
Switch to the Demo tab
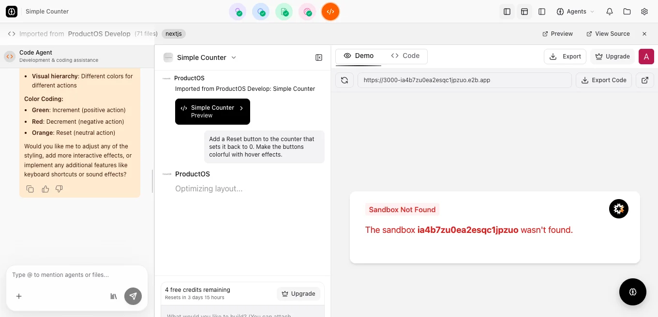(x=359, y=56)
